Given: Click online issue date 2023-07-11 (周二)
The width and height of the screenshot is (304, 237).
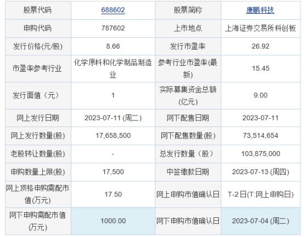Looking at the screenshot, I should (113, 118).
